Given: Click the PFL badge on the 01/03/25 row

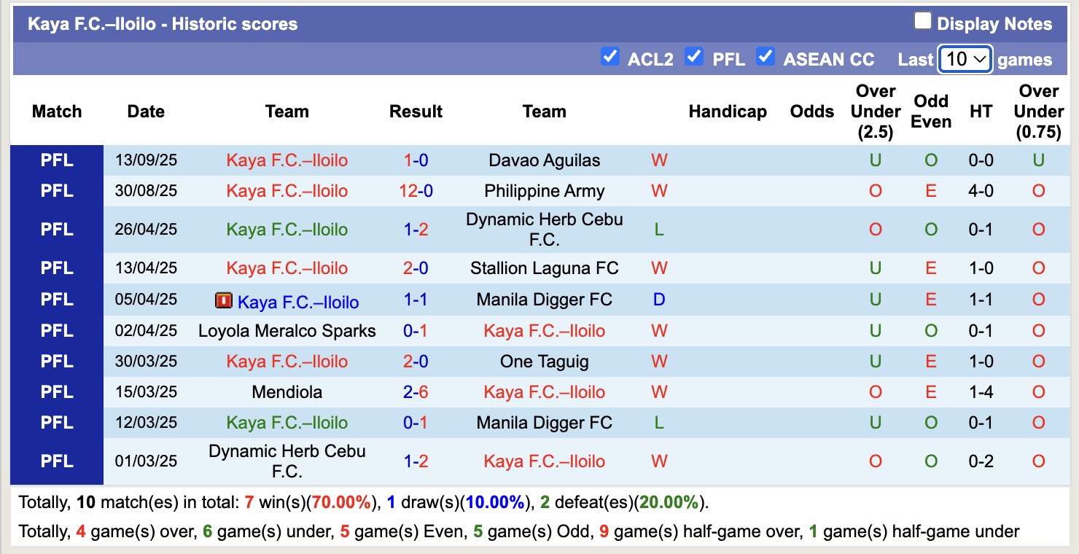Looking at the screenshot, I should pyautogui.click(x=56, y=461).
